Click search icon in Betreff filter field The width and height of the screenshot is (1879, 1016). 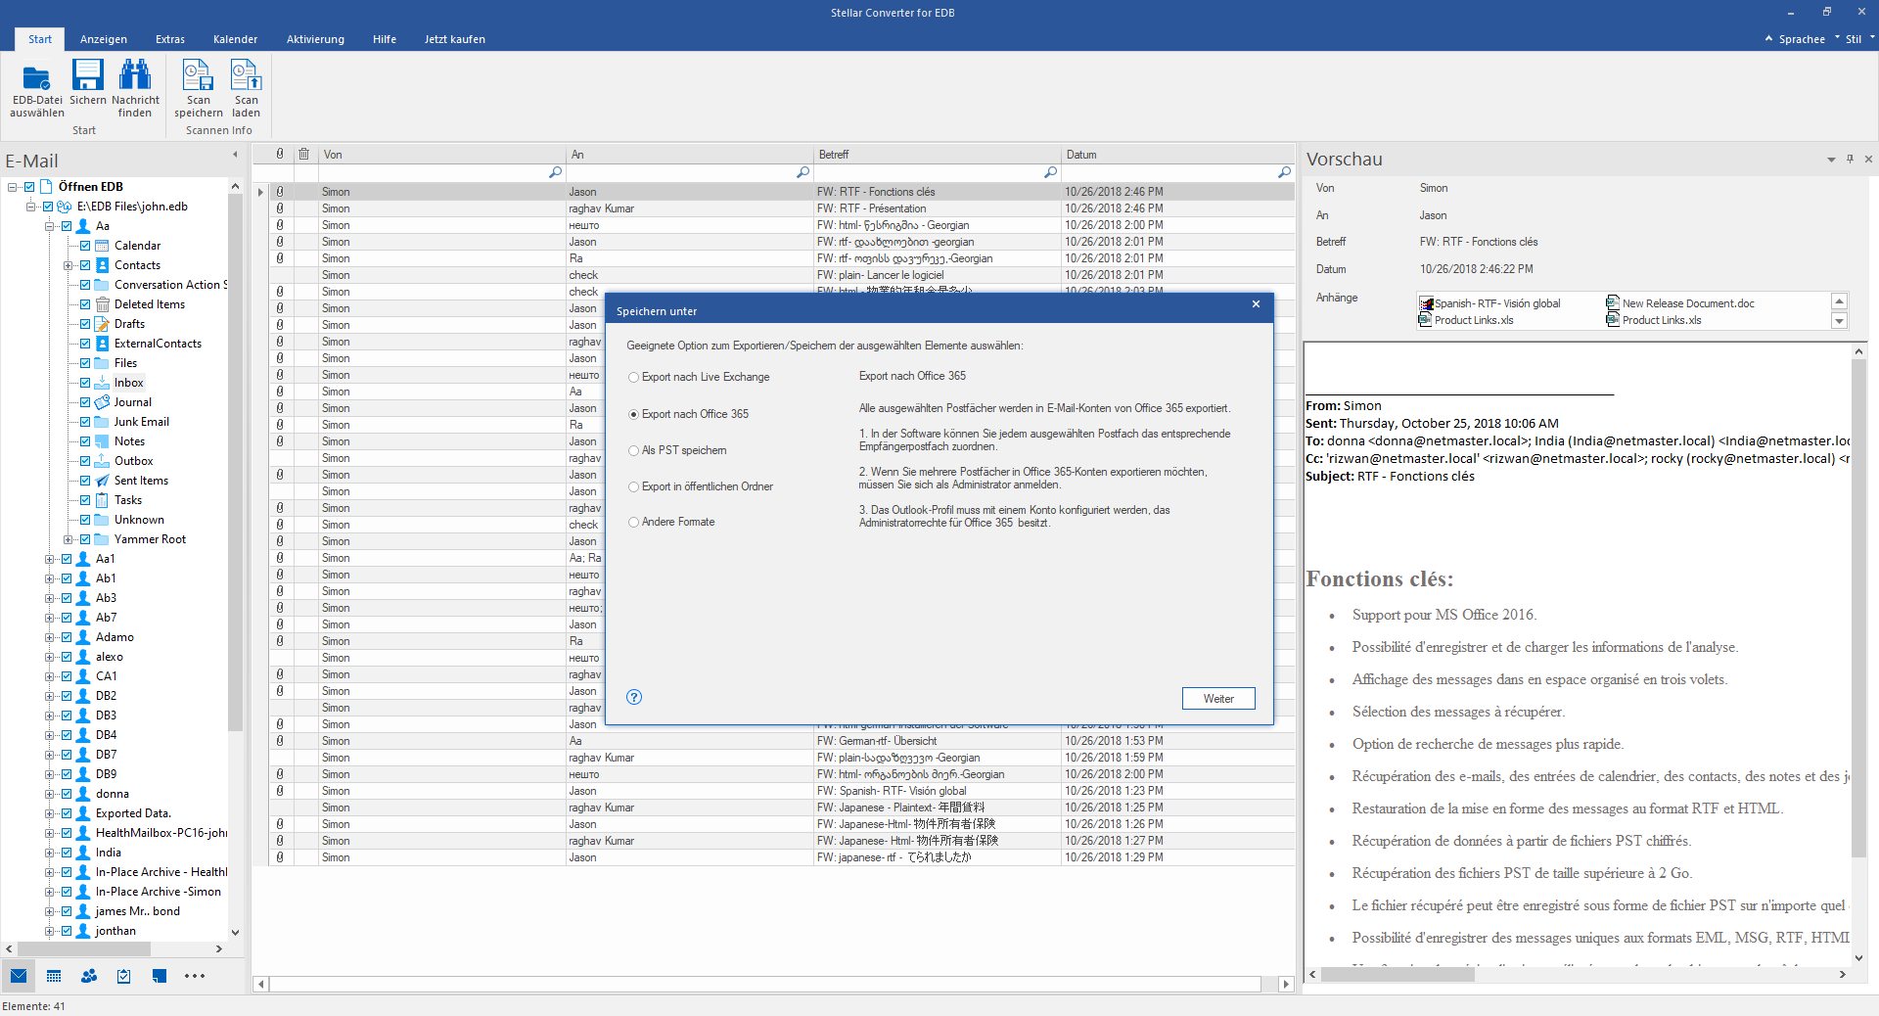(x=1050, y=172)
